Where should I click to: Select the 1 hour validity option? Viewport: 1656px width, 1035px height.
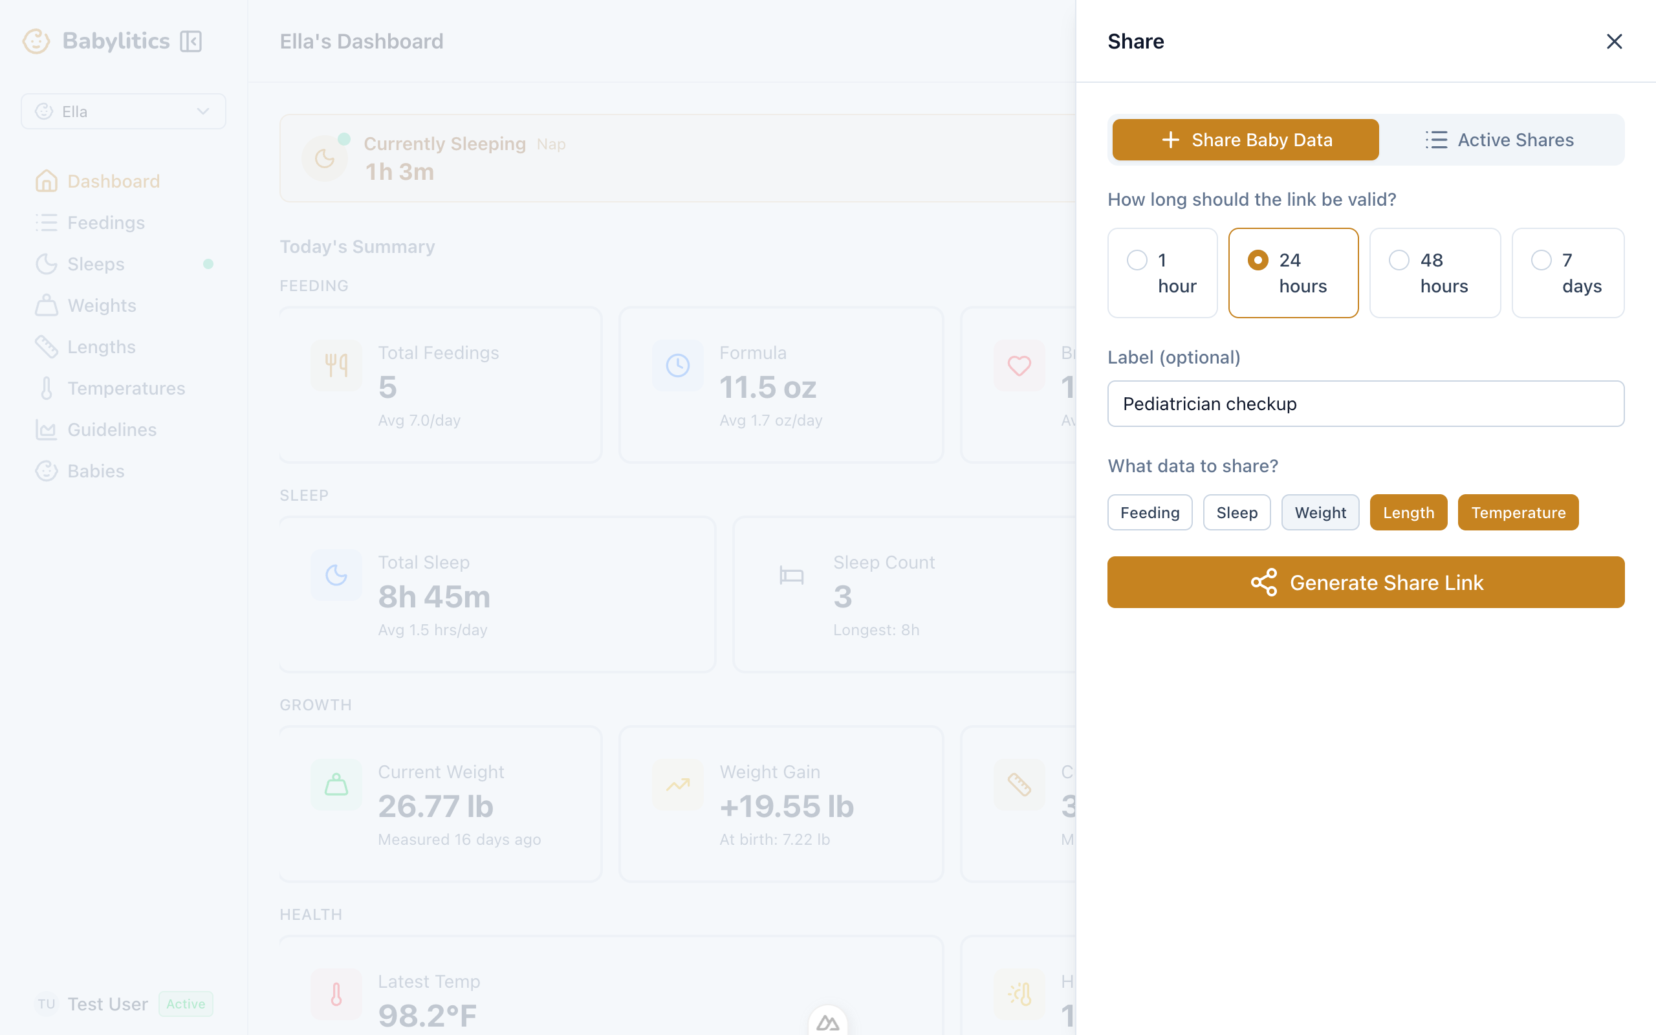coord(1162,273)
